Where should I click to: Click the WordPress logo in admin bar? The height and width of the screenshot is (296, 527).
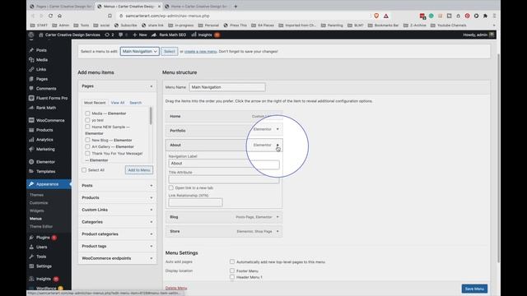tap(31, 35)
